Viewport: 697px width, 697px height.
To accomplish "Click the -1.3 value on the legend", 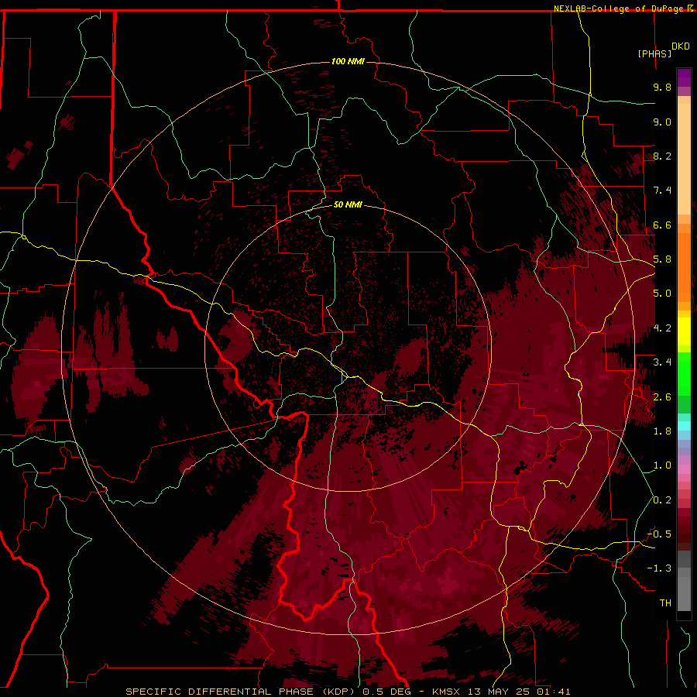I will (659, 568).
